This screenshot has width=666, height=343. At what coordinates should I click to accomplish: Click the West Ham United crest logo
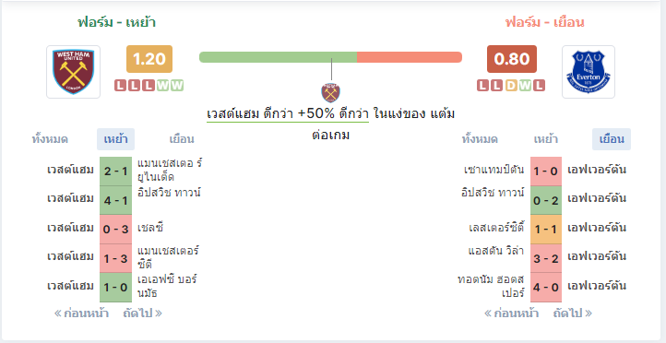[x=74, y=72]
